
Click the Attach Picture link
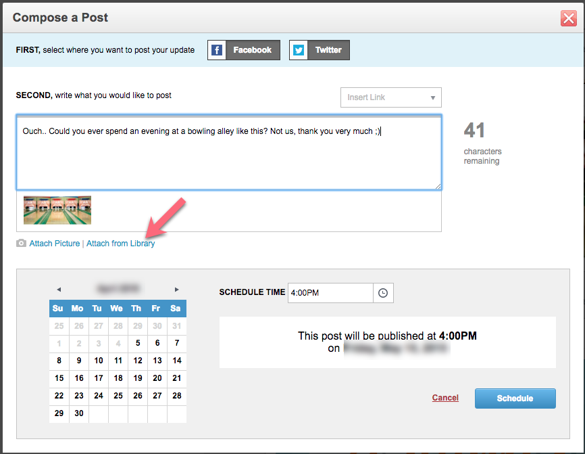pyautogui.click(x=55, y=244)
